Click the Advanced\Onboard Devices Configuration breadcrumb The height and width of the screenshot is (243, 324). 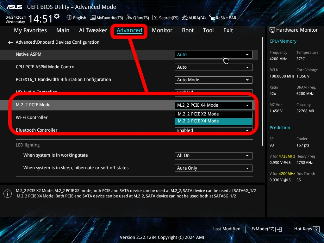(58, 42)
